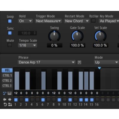Show the transpose notes icon
The width and height of the screenshot is (119, 119).
(x=4, y=93)
